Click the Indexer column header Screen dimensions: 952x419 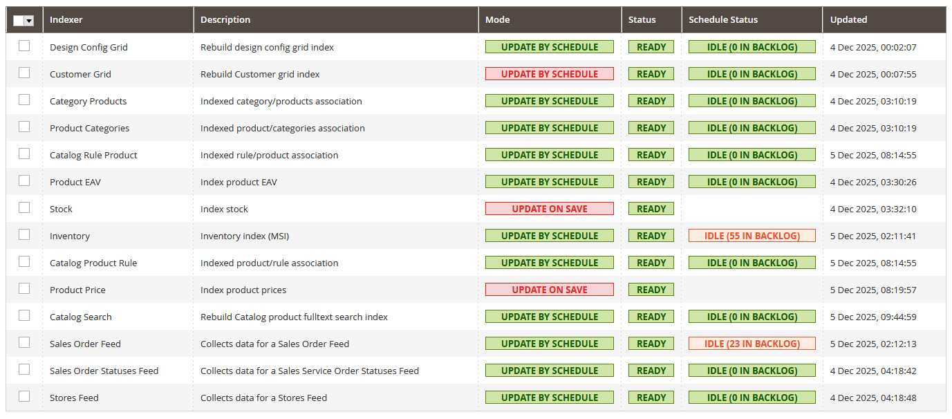pyautogui.click(x=66, y=20)
